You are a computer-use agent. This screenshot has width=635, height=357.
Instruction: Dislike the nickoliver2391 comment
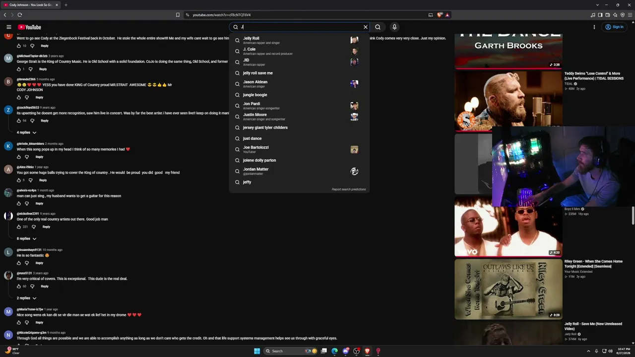tap(34, 227)
